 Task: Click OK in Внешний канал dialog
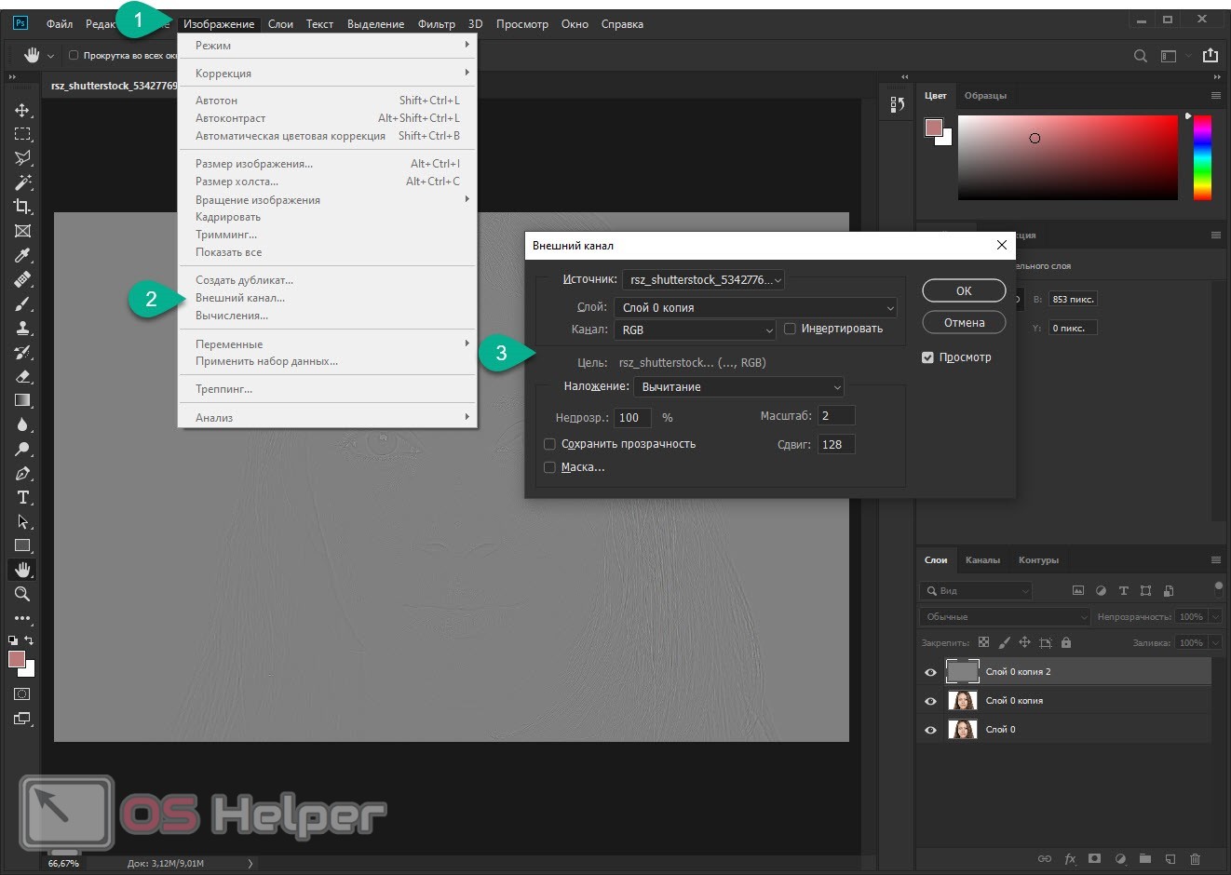(964, 291)
